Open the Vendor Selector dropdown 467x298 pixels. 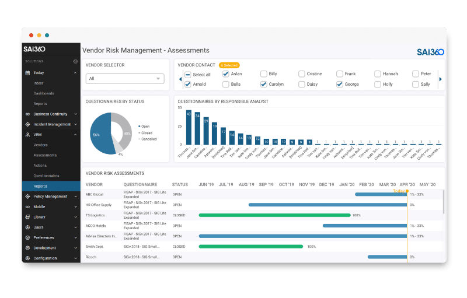125,79
